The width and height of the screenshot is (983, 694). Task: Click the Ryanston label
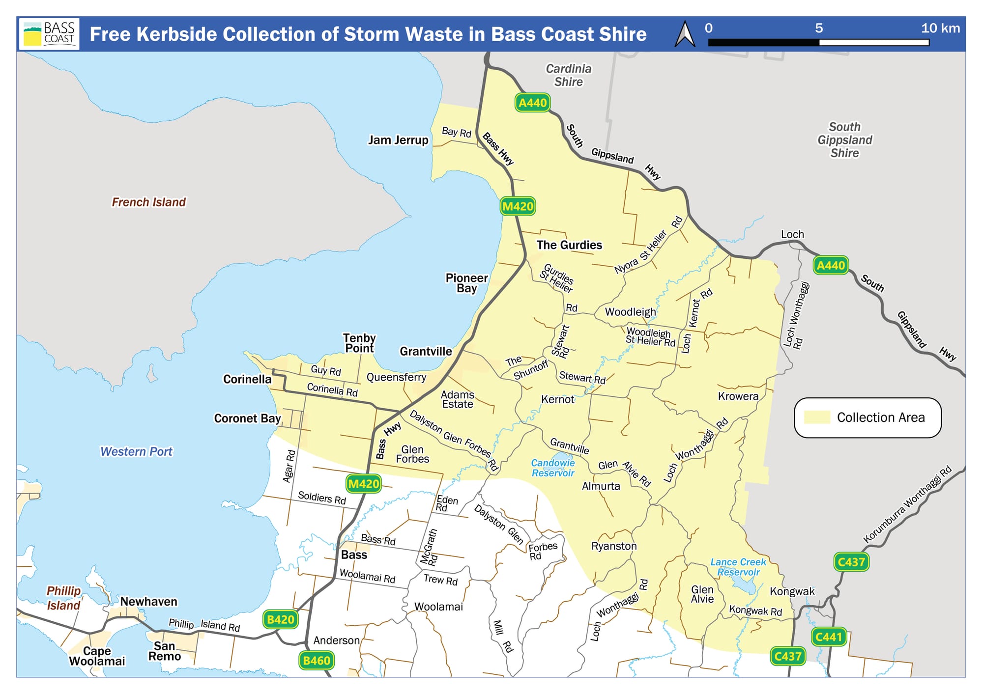pos(614,546)
